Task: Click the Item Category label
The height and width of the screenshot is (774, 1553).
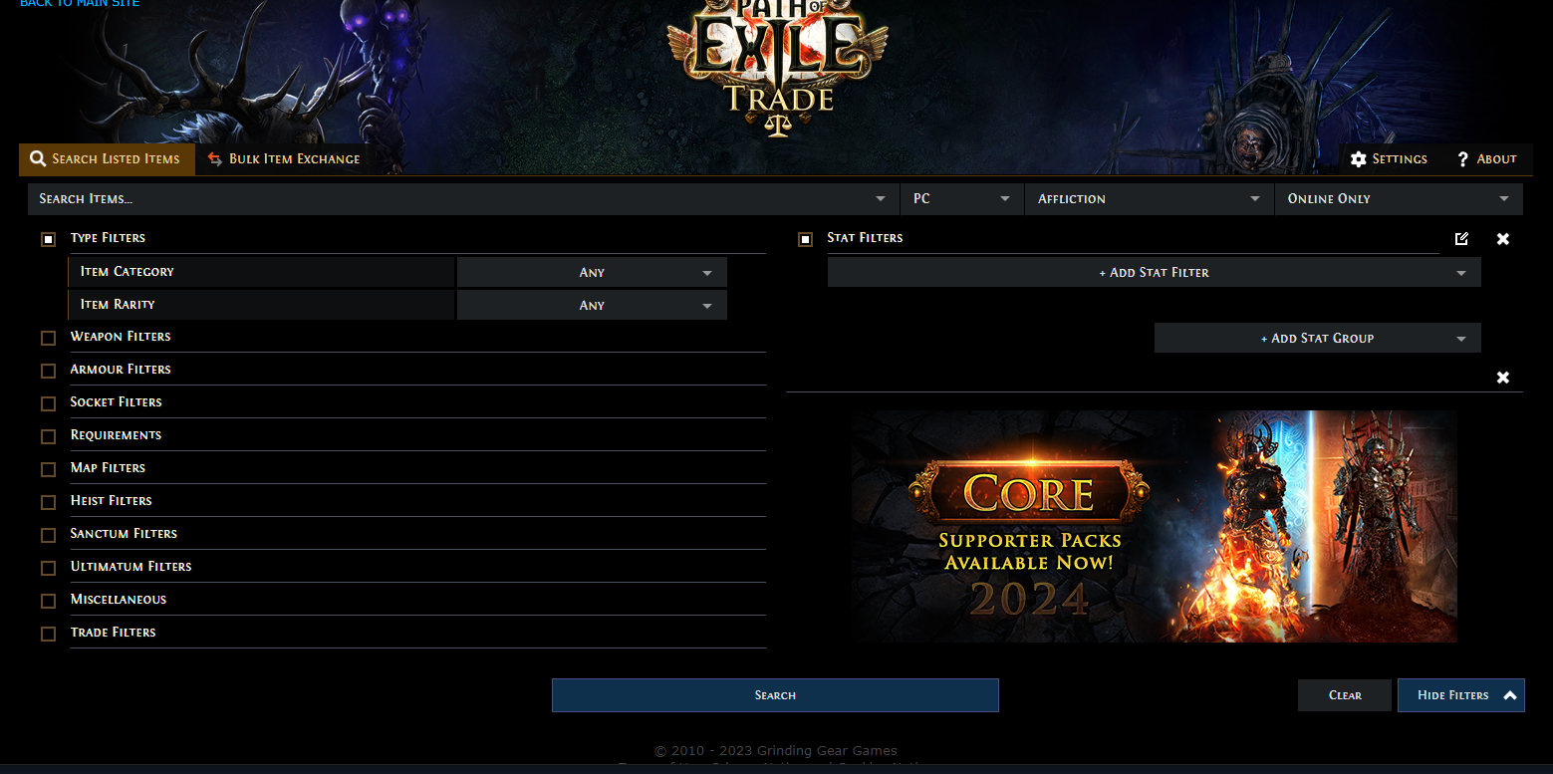Action: pos(127,272)
